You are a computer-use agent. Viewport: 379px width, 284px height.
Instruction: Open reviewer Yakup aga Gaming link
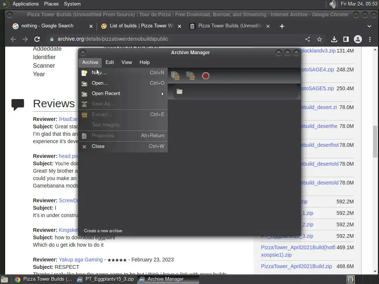point(81,260)
